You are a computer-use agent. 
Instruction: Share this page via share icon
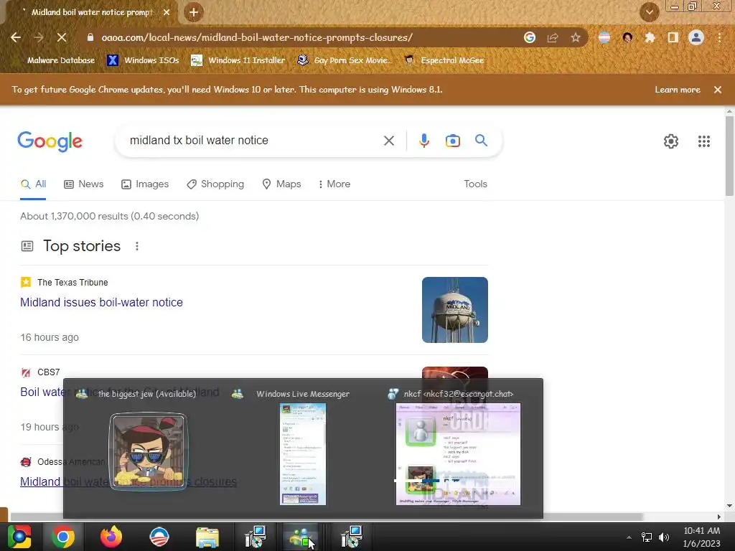553,37
